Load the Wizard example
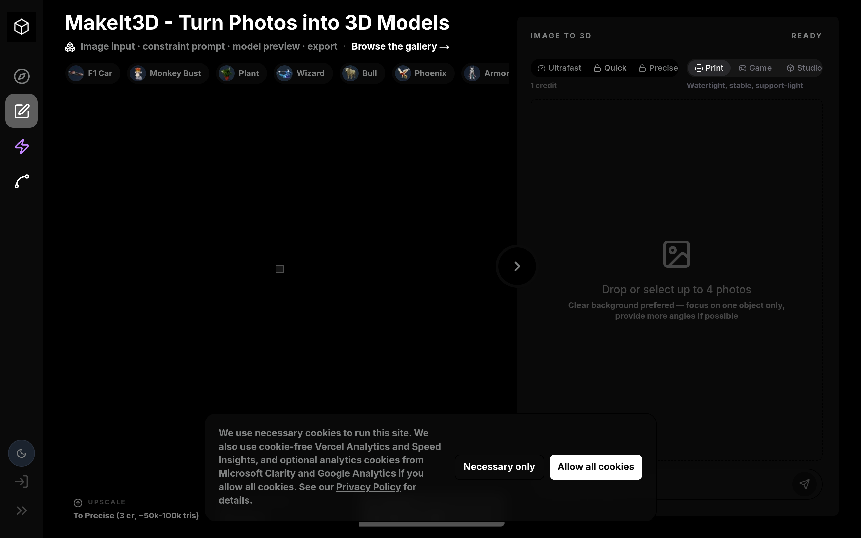The height and width of the screenshot is (538, 861). coord(303,73)
